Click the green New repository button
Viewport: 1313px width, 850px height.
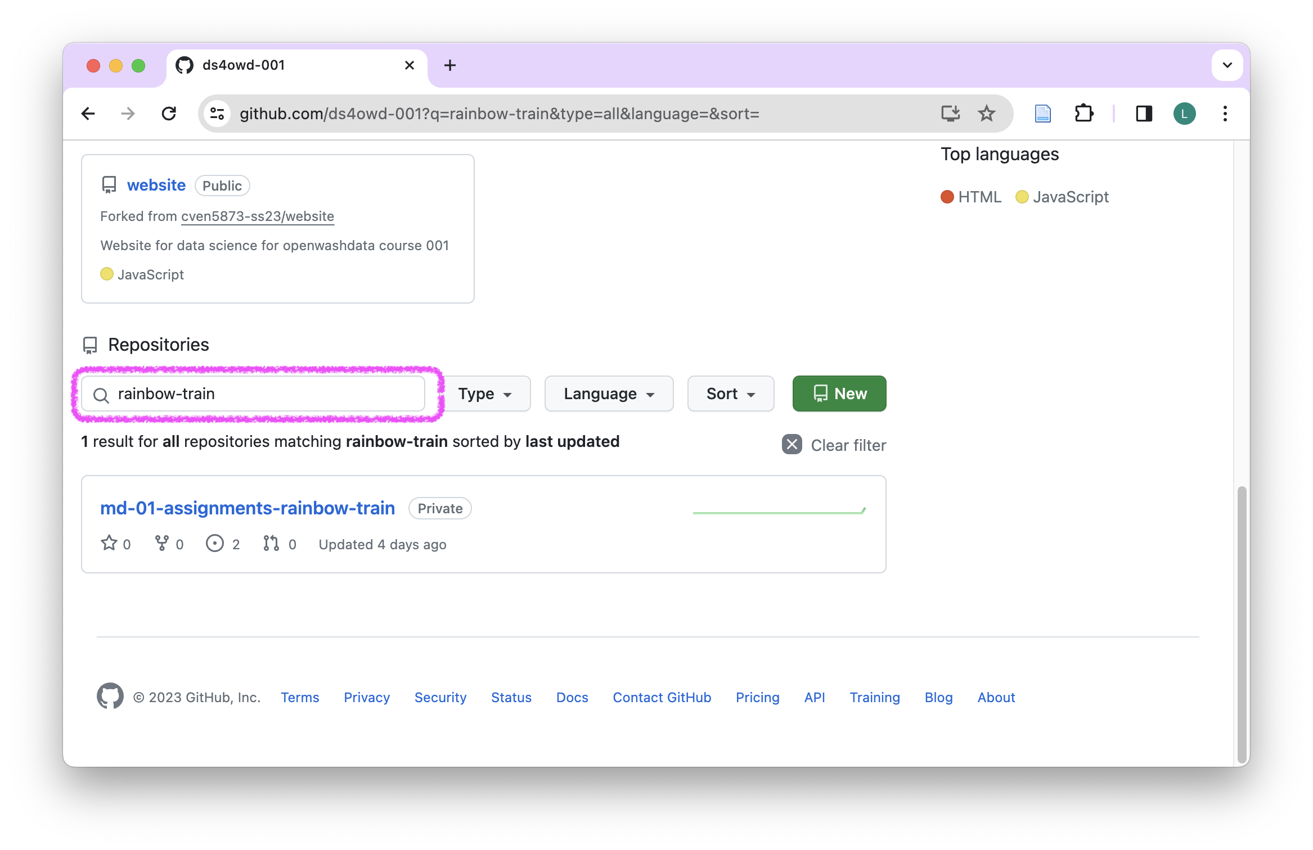(839, 394)
